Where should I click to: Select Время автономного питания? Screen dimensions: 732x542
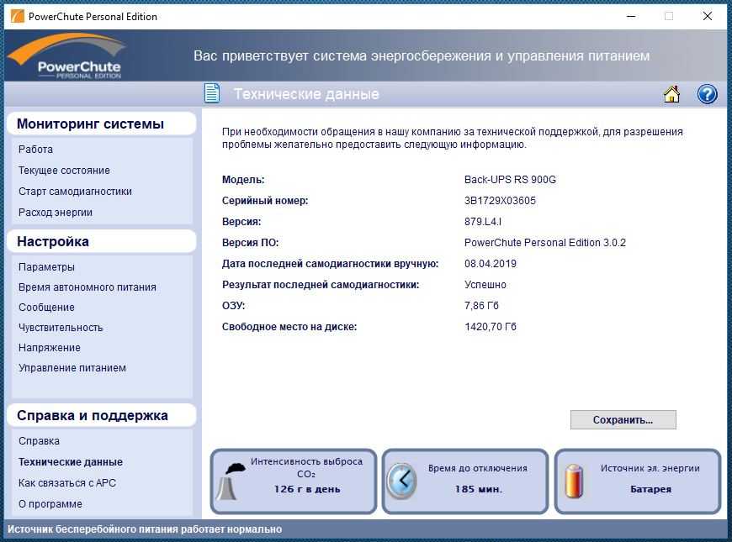point(87,287)
